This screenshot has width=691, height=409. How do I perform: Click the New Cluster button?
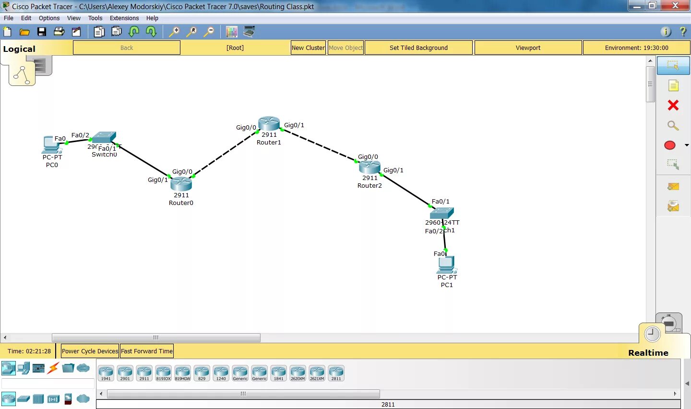click(308, 48)
